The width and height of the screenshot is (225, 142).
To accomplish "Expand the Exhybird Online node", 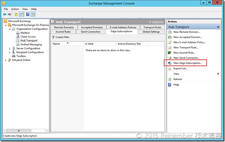I will click(6, 60).
